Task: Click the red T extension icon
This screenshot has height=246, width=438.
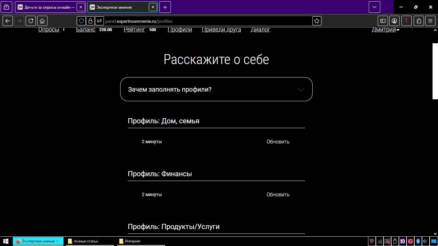Action: pos(407,21)
